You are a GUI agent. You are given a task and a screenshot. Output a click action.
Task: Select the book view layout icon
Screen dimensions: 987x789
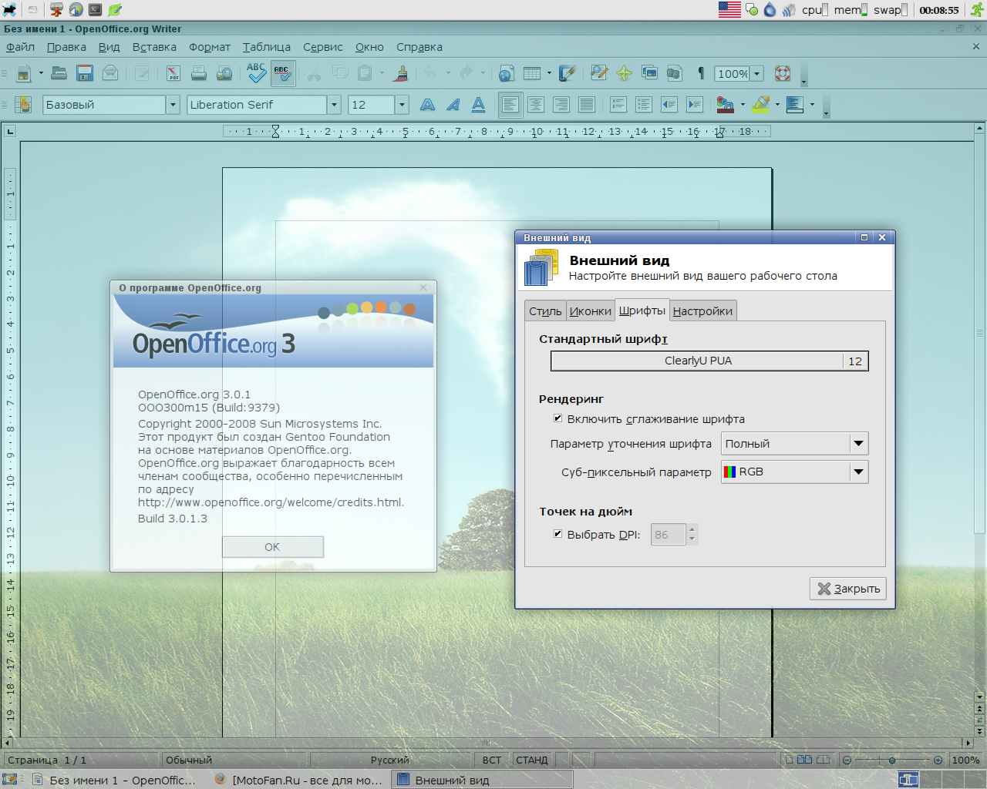[823, 760]
